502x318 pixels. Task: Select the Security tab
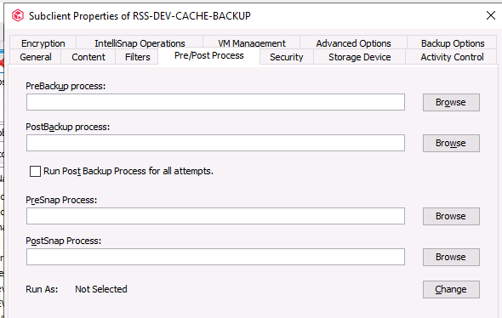coord(286,57)
